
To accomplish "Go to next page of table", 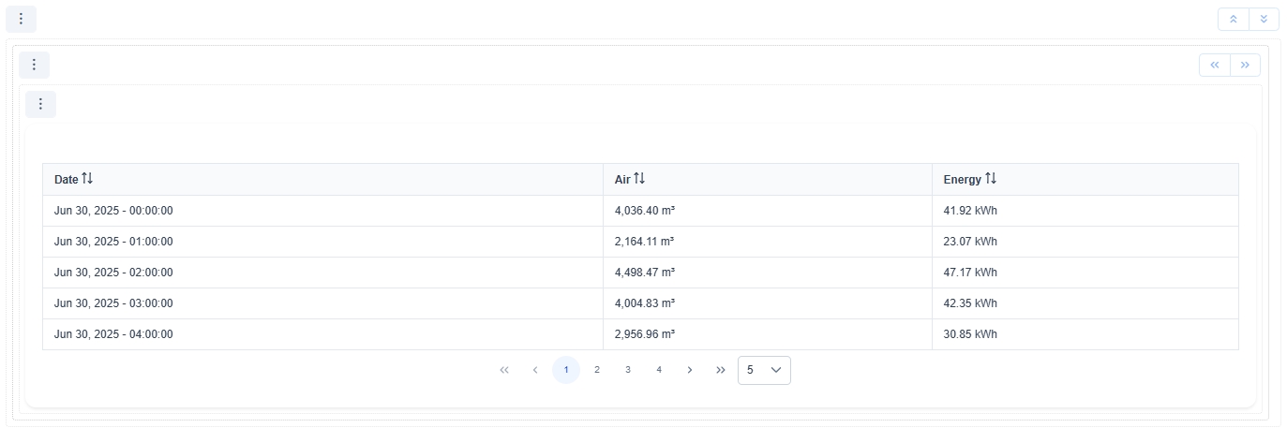I will click(x=690, y=370).
